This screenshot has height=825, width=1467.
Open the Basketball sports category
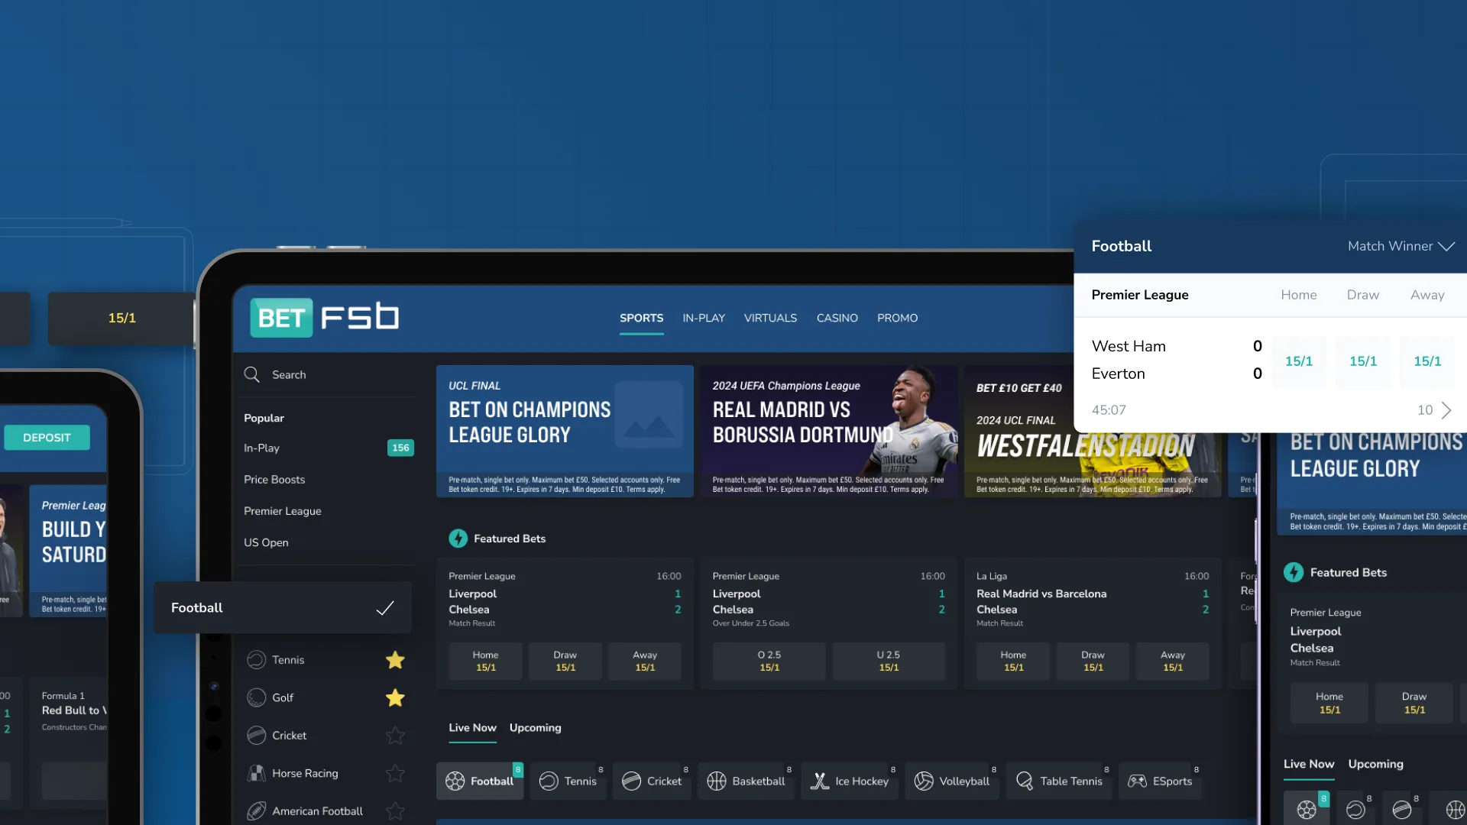click(x=717, y=781)
